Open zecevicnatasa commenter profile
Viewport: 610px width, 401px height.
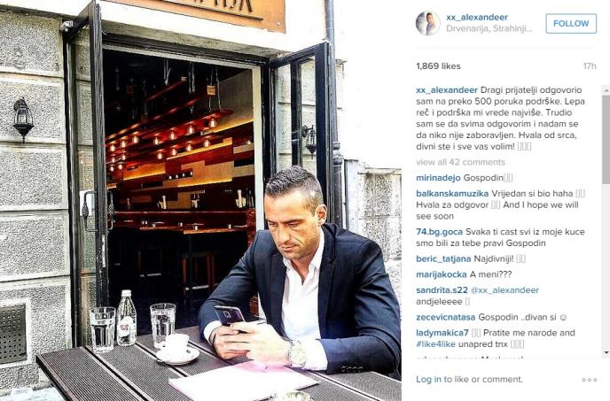(445, 317)
